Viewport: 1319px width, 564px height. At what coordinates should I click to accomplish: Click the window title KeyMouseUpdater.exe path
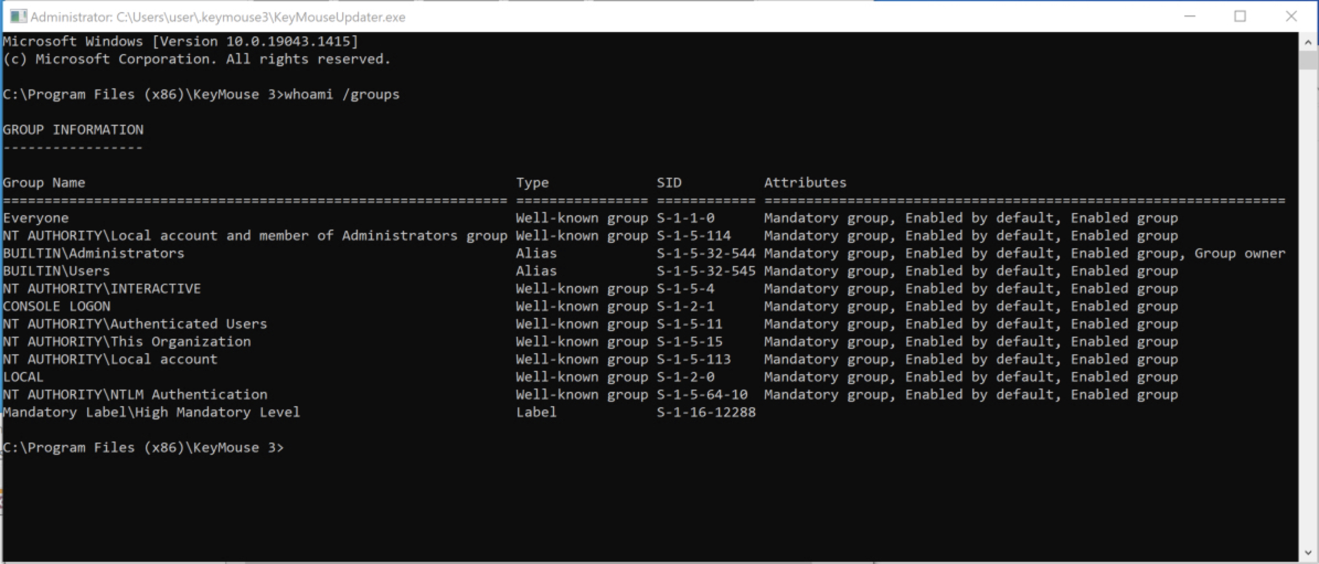click(217, 17)
